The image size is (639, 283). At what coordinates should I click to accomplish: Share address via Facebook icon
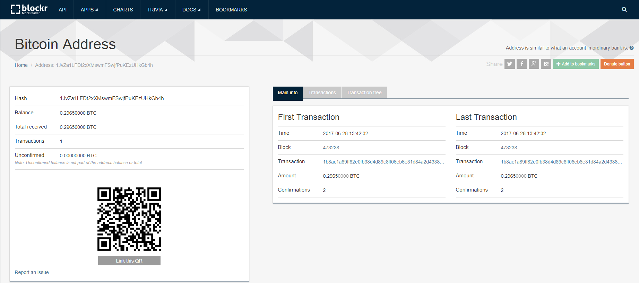pos(521,64)
